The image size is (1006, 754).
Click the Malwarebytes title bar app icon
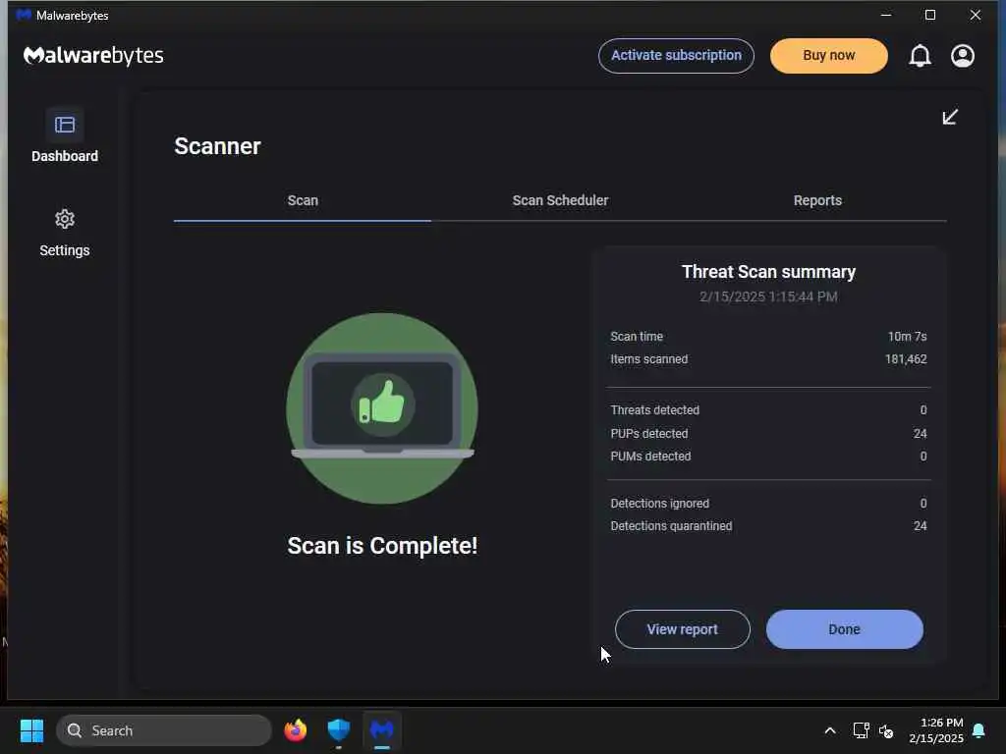coord(24,15)
